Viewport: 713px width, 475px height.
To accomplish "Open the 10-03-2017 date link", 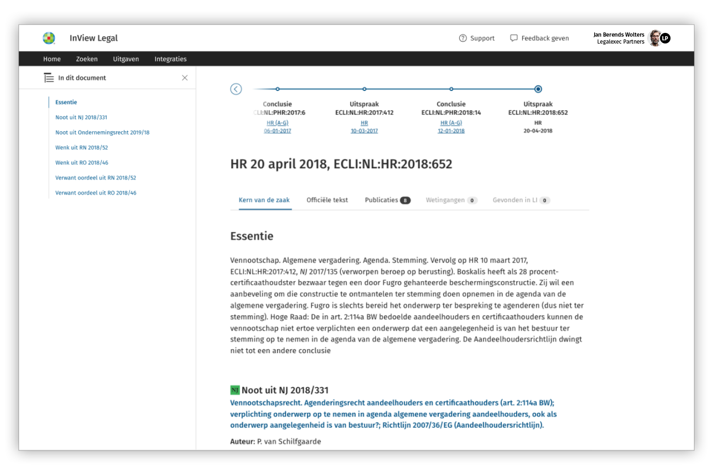I will point(364,131).
